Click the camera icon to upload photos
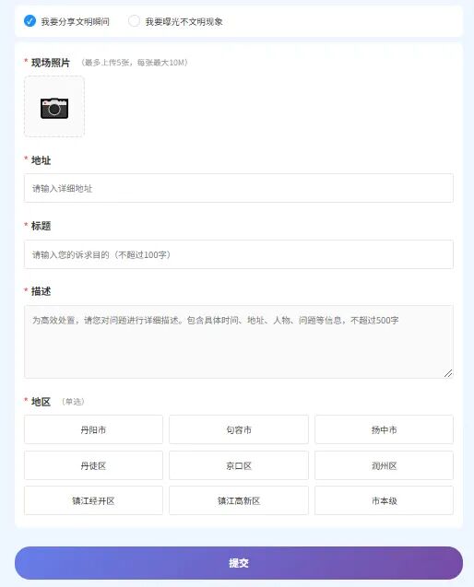Screen dimensions: 474x587 click(x=54, y=107)
